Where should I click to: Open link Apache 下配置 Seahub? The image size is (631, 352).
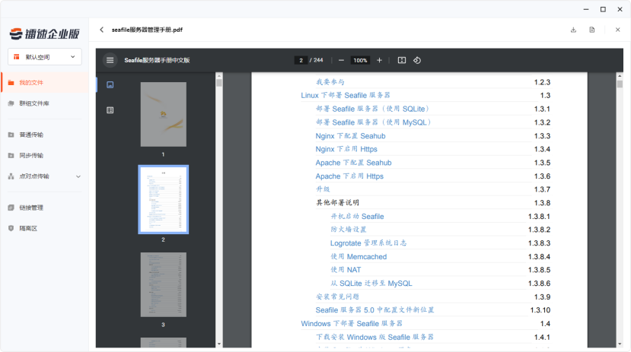354,163
